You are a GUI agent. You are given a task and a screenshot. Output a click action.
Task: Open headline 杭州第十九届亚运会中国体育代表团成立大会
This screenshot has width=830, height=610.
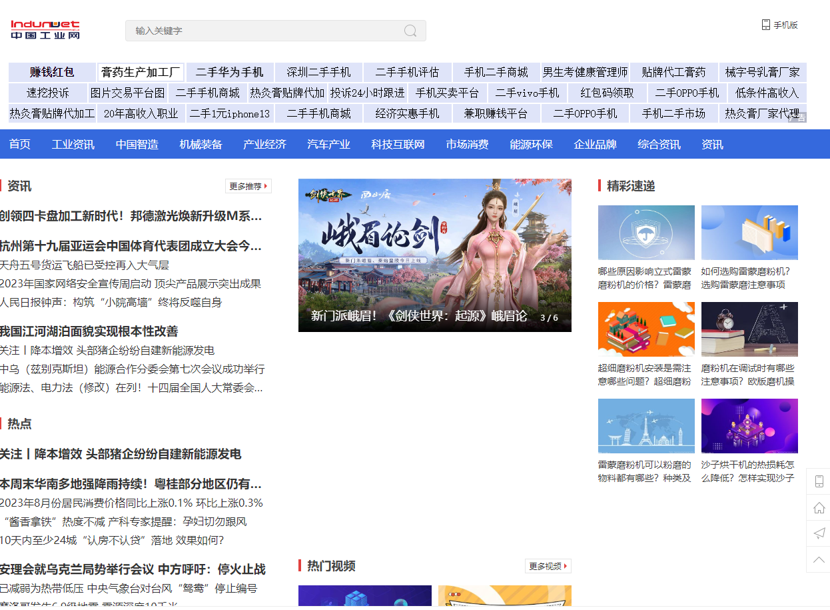point(131,246)
